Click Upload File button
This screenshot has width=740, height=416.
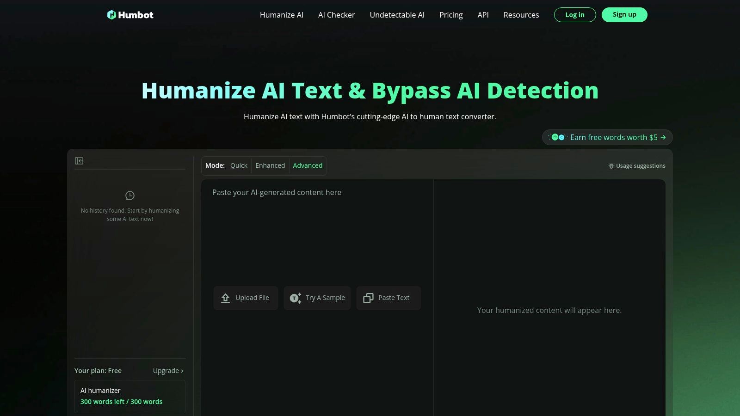[246, 298]
